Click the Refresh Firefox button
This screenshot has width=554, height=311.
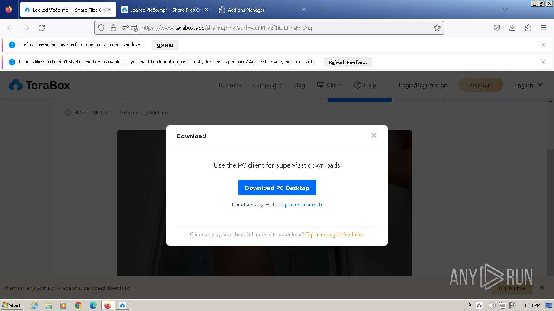(x=348, y=62)
